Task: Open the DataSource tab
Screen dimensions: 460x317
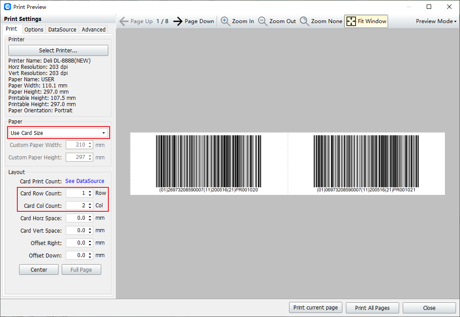Action: pyautogui.click(x=62, y=29)
